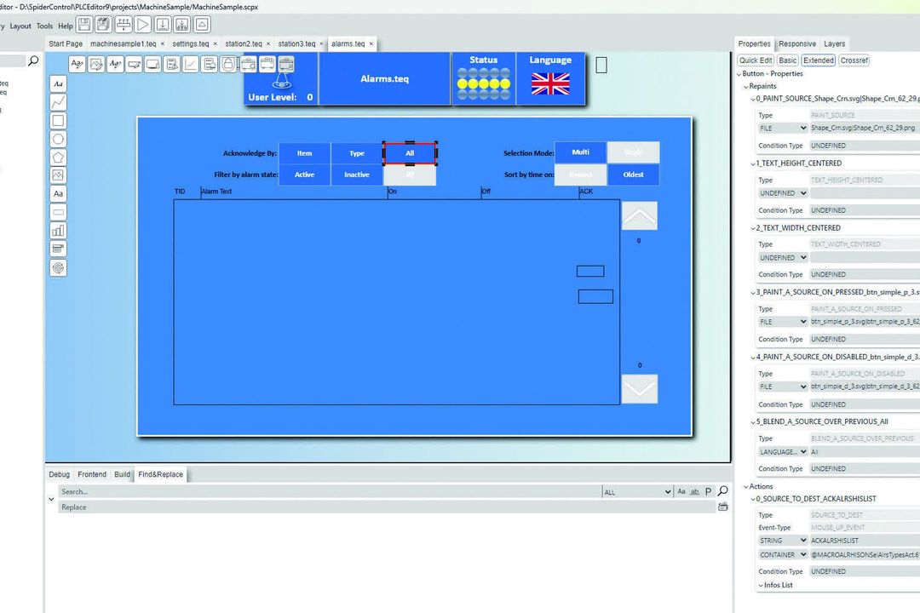The height and width of the screenshot is (613, 920).
Task: Open the Help menu
Action: (x=65, y=26)
